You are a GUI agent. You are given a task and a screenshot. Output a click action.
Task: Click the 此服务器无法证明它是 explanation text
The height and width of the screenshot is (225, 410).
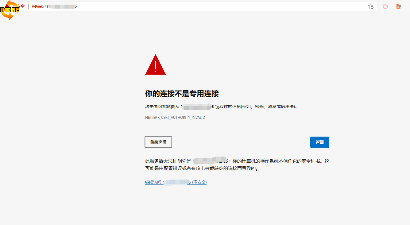168,161
